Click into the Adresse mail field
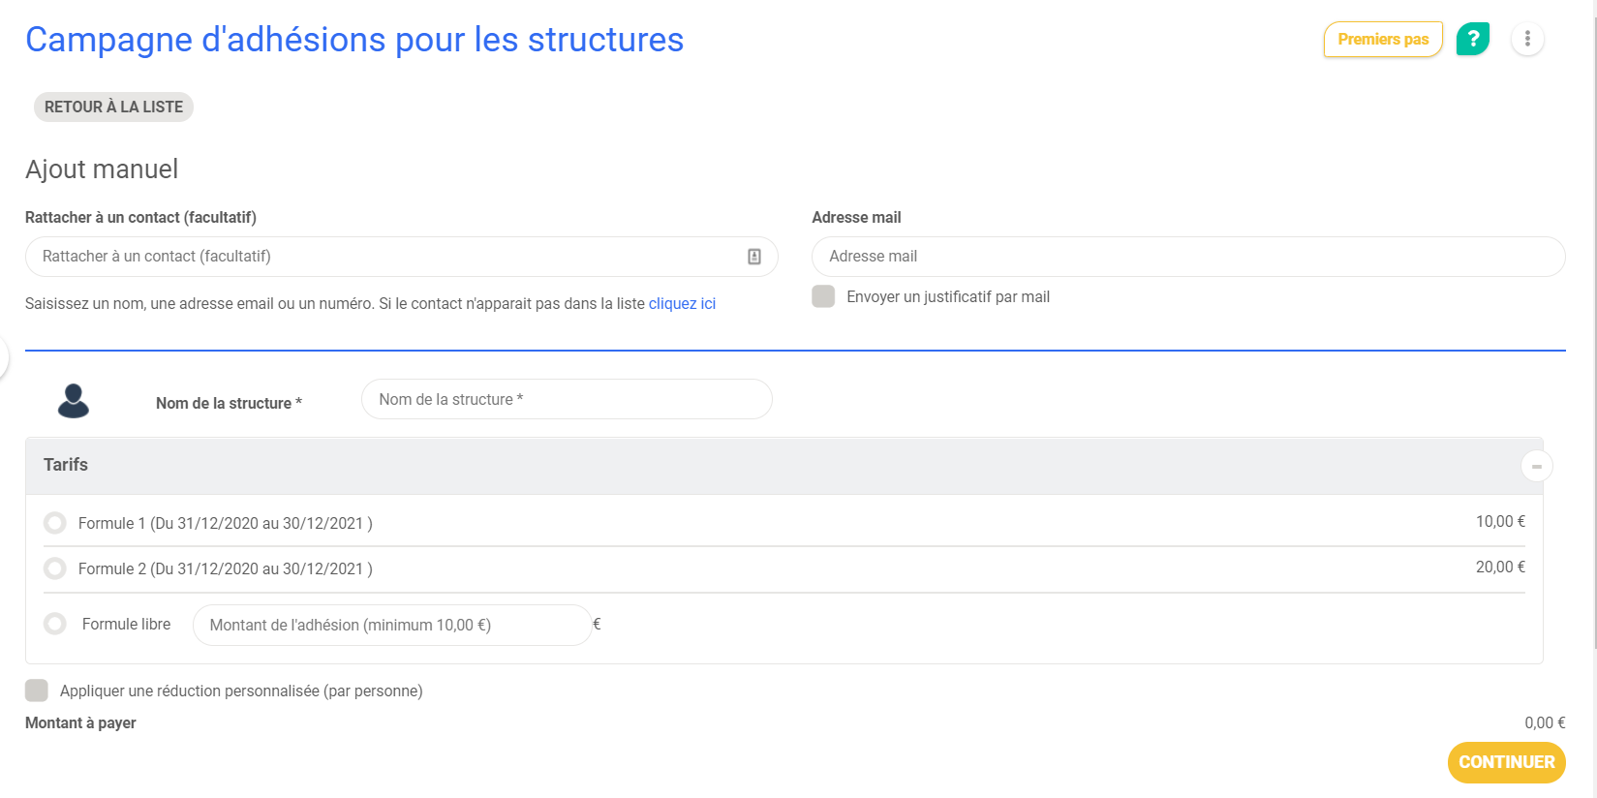Screen dimensions: 1597x798 [x=1187, y=257]
